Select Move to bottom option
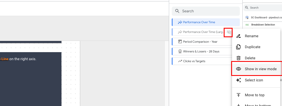The width and height of the screenshot is (282, 106). [x=257, y=105]
